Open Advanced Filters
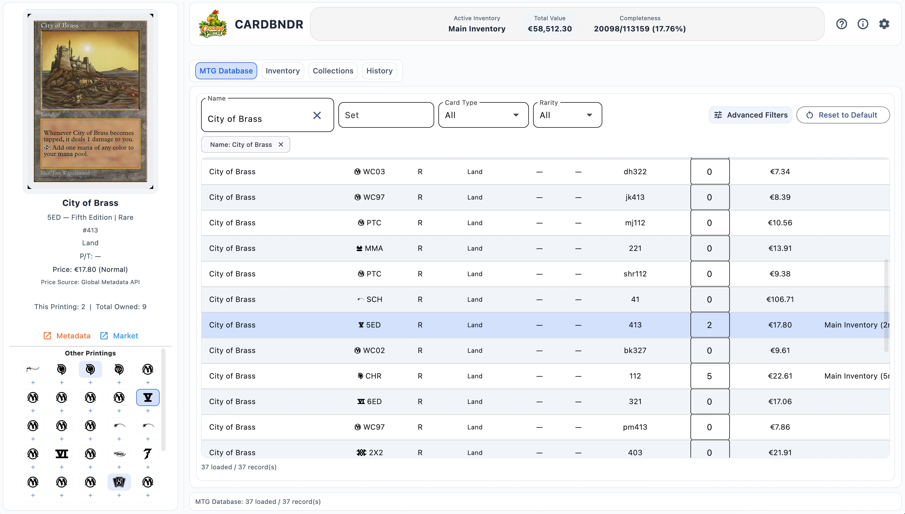905x514 pixels. [x=750, y=115]
